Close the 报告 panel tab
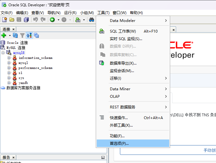The image size is (216, 163). point(13,157)
